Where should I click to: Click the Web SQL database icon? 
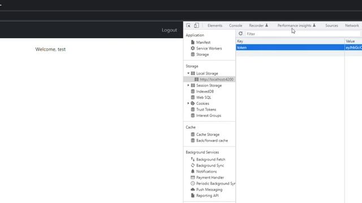pyautogui.click(x=193, y=98)
